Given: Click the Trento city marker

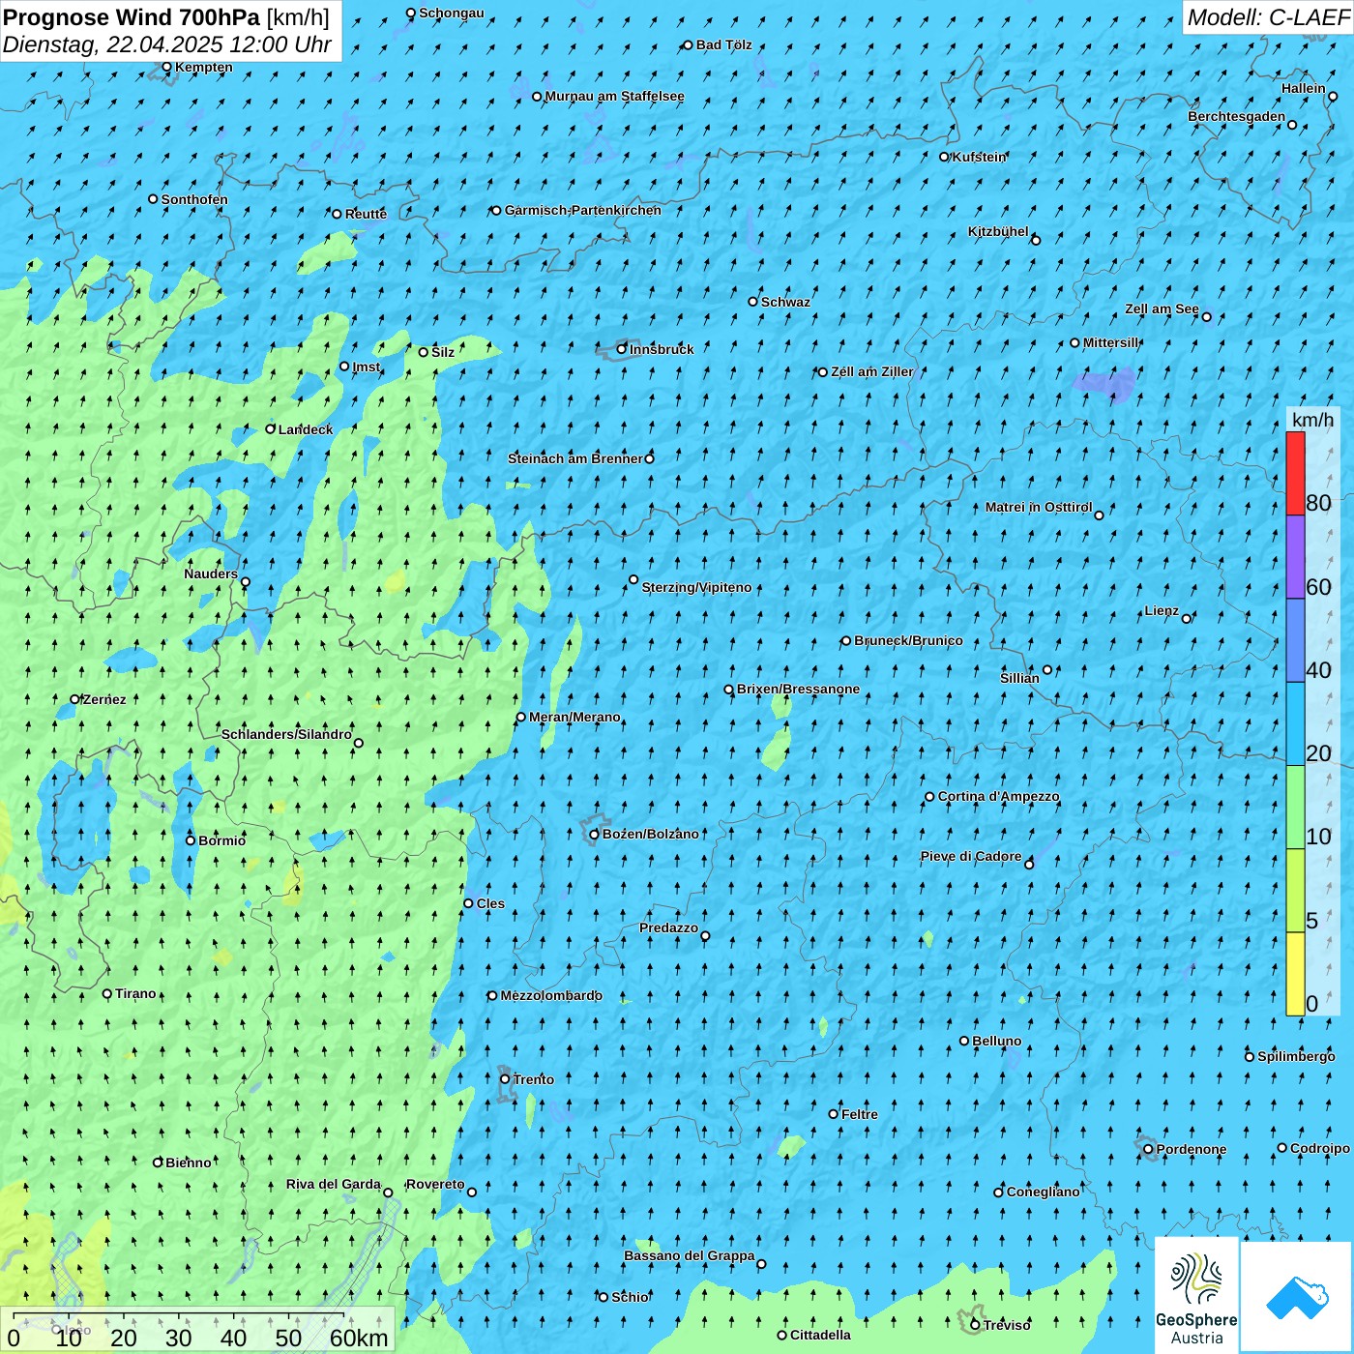Looking at the screenshot, I should click(x=505, y=1079).
